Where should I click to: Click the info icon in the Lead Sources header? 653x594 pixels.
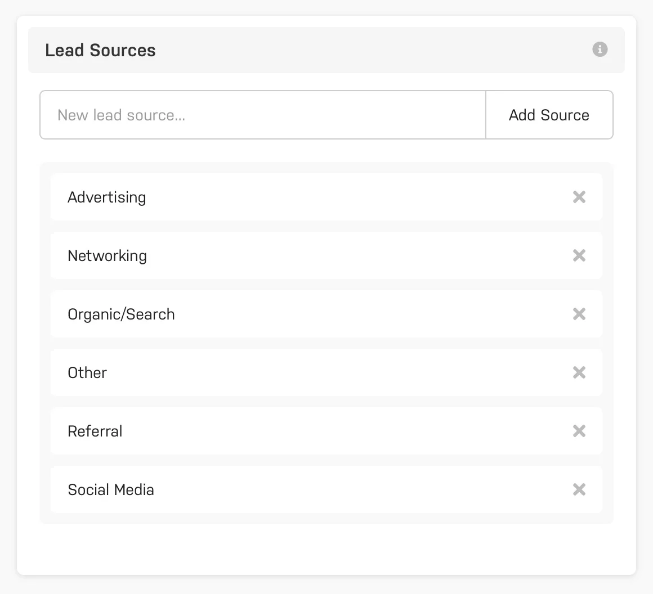[600, 49]
